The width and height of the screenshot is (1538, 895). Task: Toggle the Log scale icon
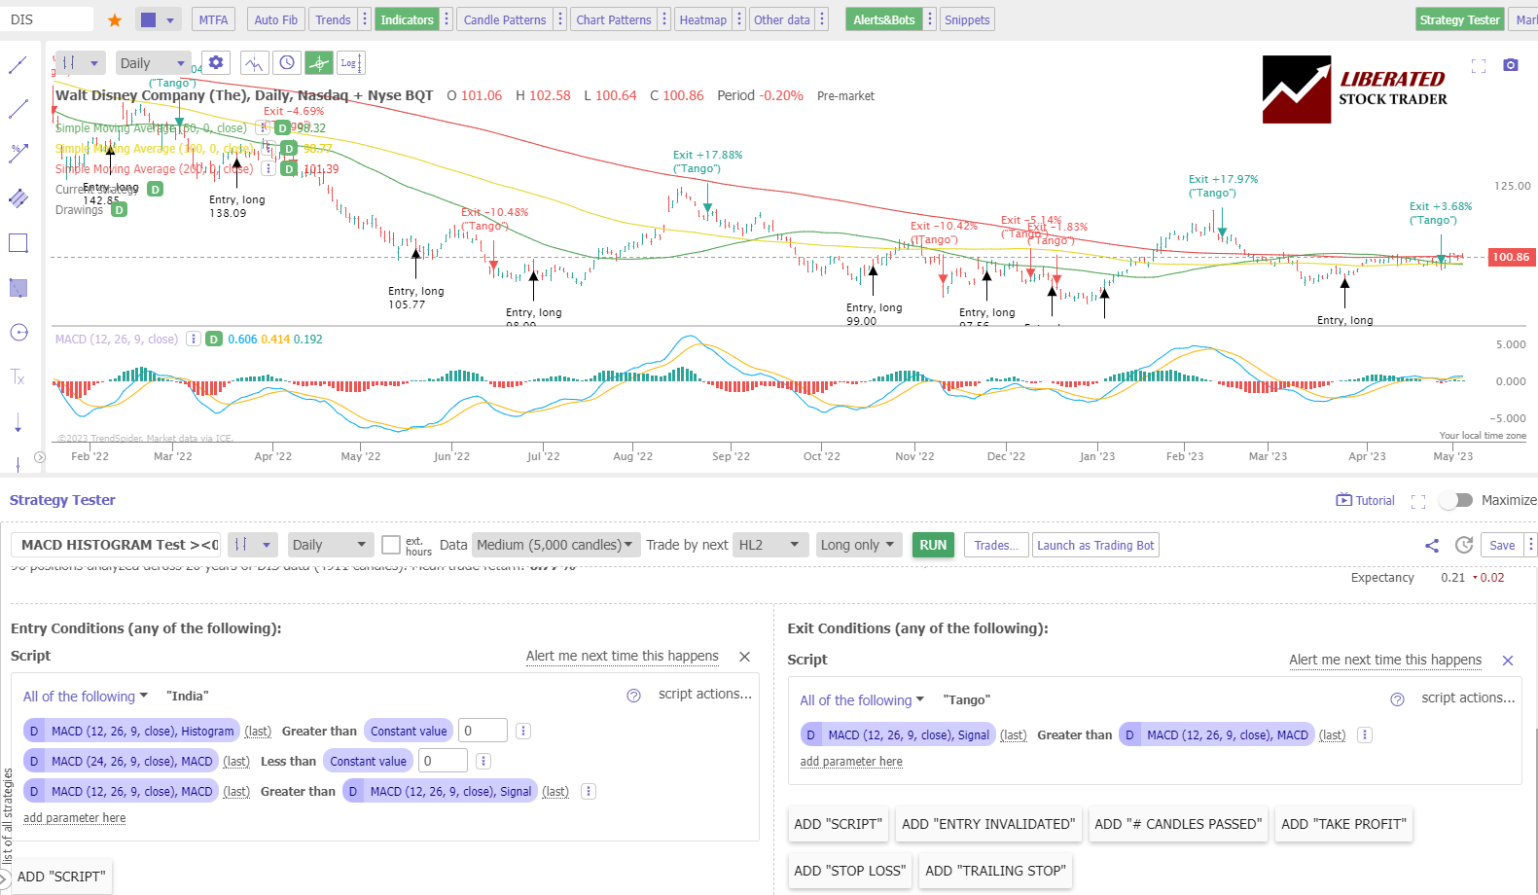(350, 63)
